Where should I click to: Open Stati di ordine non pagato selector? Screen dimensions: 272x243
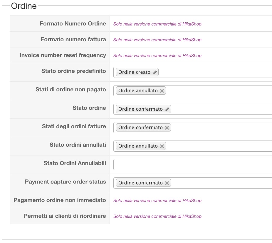click(x=217, y=91)
